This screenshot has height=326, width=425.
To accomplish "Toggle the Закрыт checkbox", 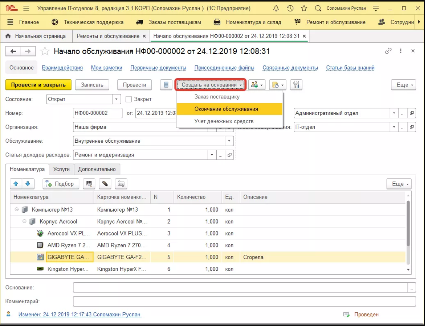I will click(129, 99).
